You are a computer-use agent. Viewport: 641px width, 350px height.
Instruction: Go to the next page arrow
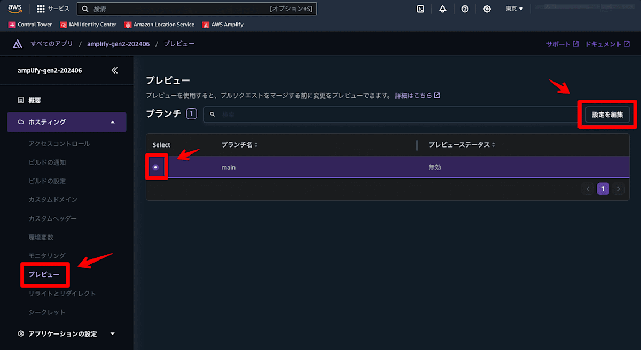click(x=619, y=189)
